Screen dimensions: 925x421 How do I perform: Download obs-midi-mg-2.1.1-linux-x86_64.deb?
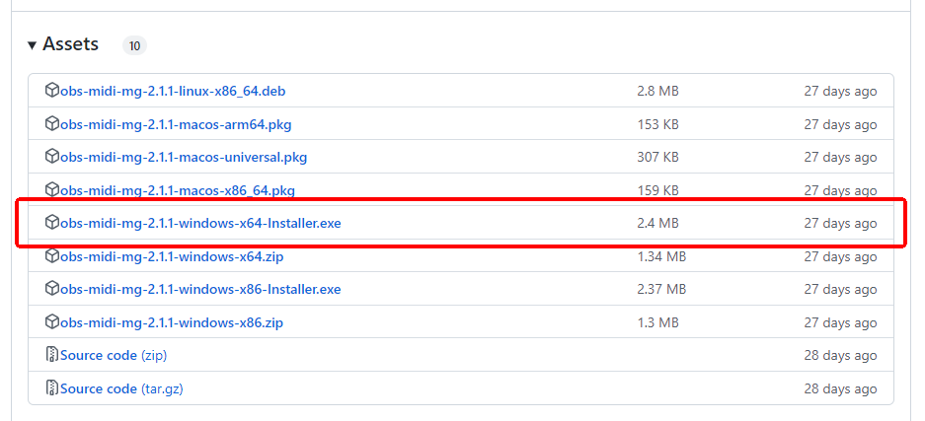pos(173,92)
